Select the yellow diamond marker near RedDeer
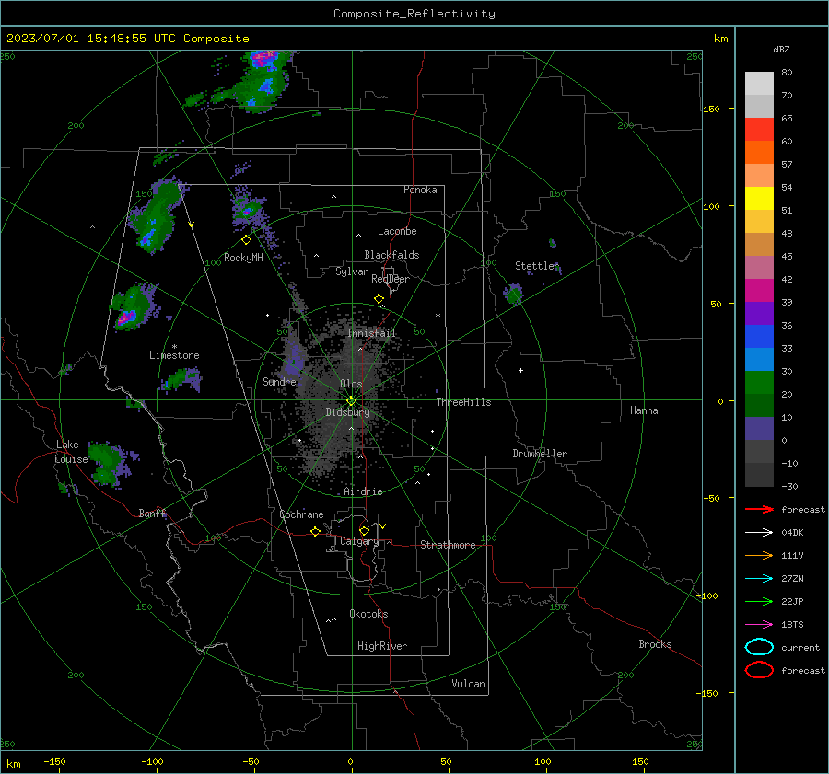The height and width of the screenshot is (774, 829). [379, 299]
